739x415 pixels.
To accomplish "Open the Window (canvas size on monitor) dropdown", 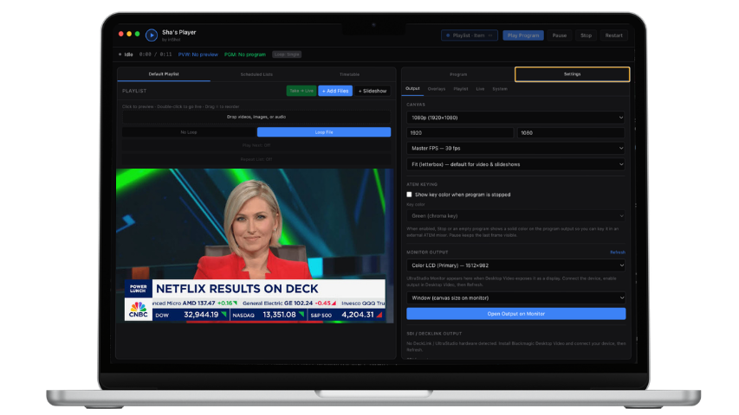I will [516, 297].
